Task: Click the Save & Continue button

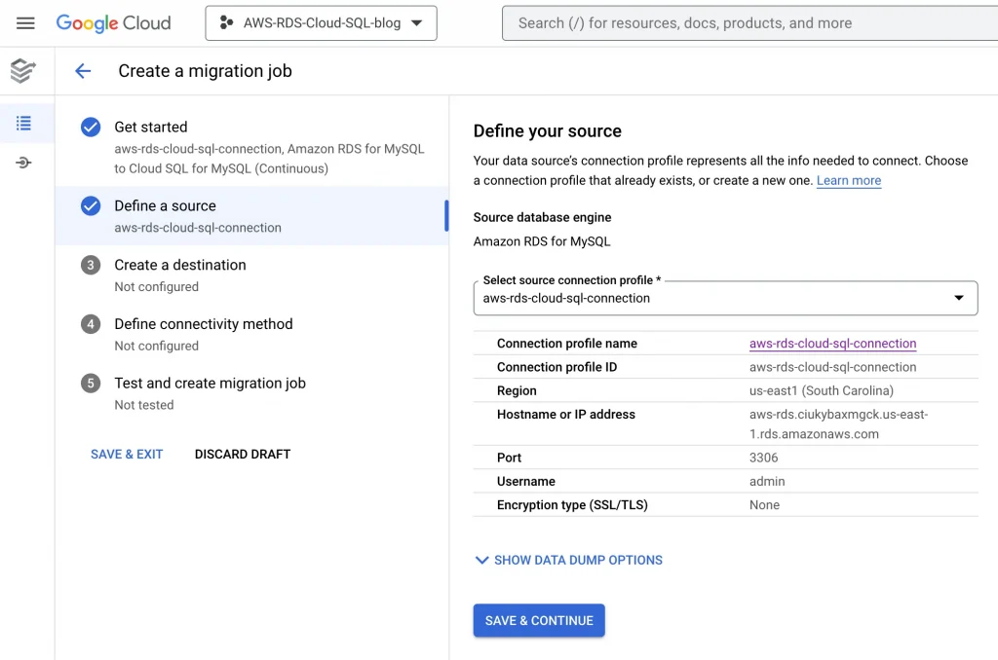Action: point(539,621)
